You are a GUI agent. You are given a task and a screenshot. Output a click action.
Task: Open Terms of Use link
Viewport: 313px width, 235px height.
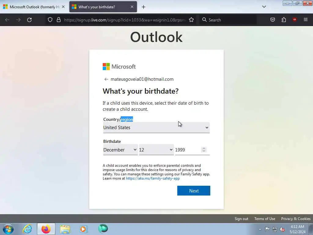coord(265,218)
